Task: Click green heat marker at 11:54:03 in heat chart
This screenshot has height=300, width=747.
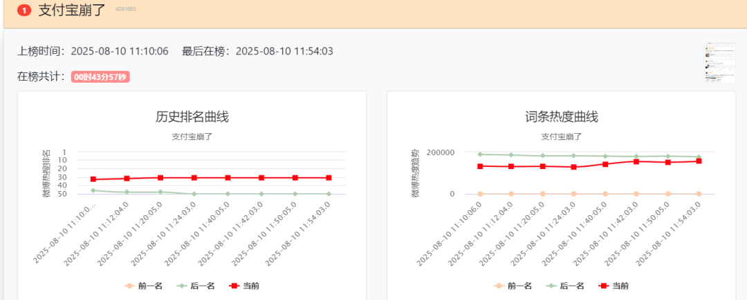Action: coord(699,157)
